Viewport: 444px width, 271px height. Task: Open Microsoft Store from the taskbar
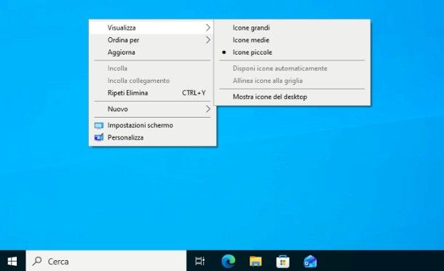282,261
